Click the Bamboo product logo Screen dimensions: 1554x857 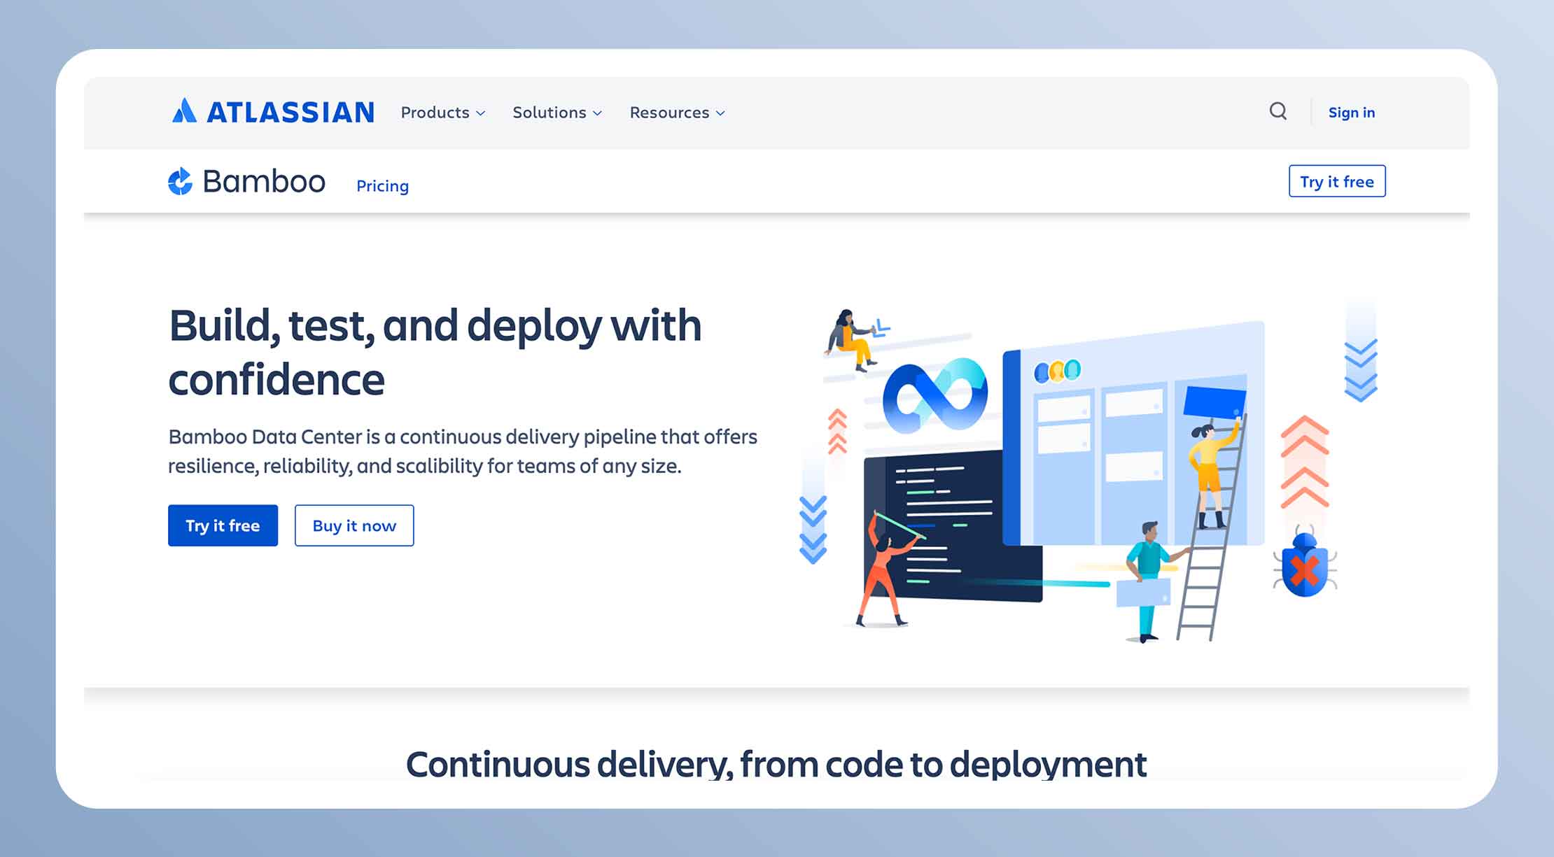[246, 181]
